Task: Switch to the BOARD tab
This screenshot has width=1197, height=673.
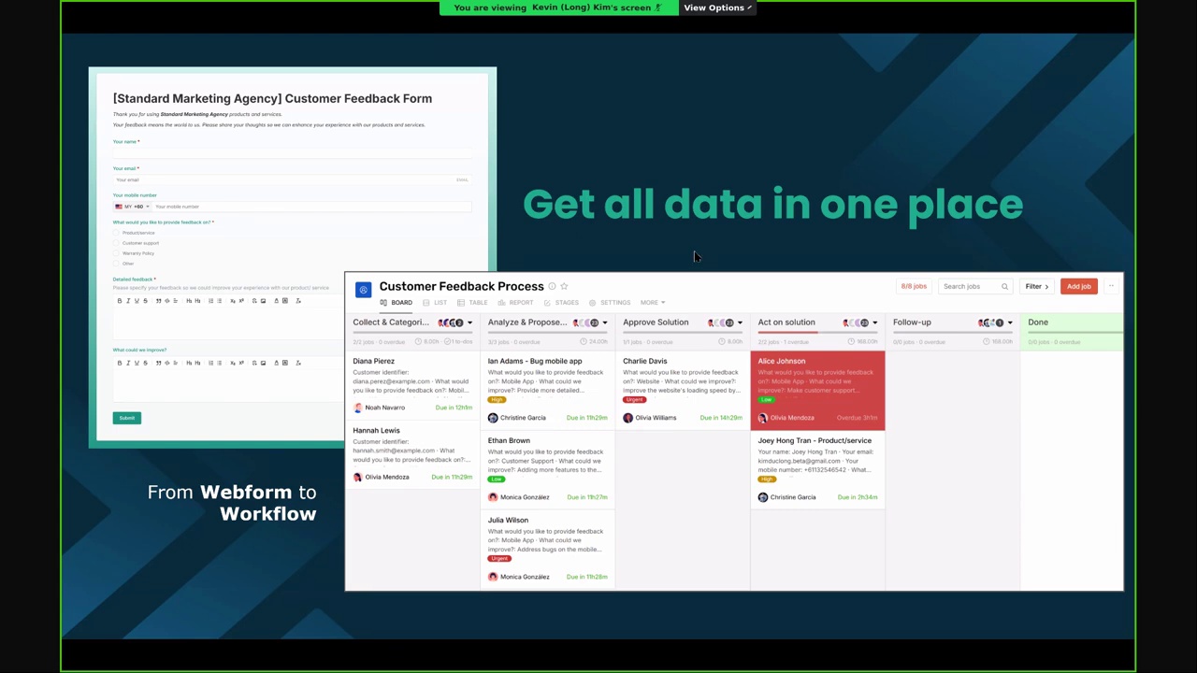Action: [x=397, y=303]
